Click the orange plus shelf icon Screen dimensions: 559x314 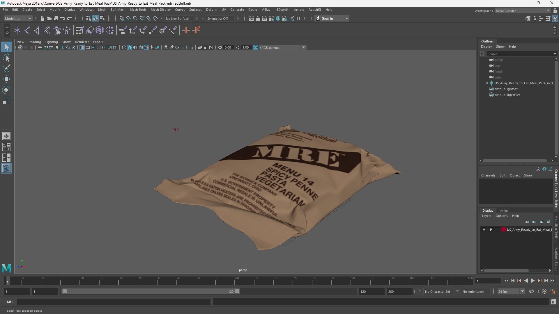[186, 30]
